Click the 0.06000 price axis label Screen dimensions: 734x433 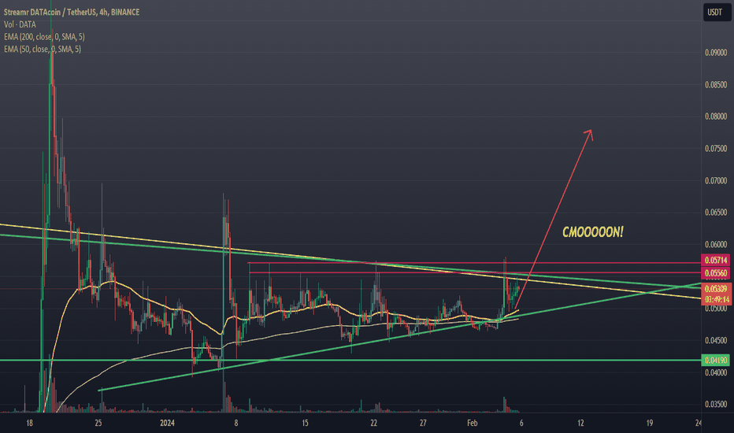coord(716,244)
